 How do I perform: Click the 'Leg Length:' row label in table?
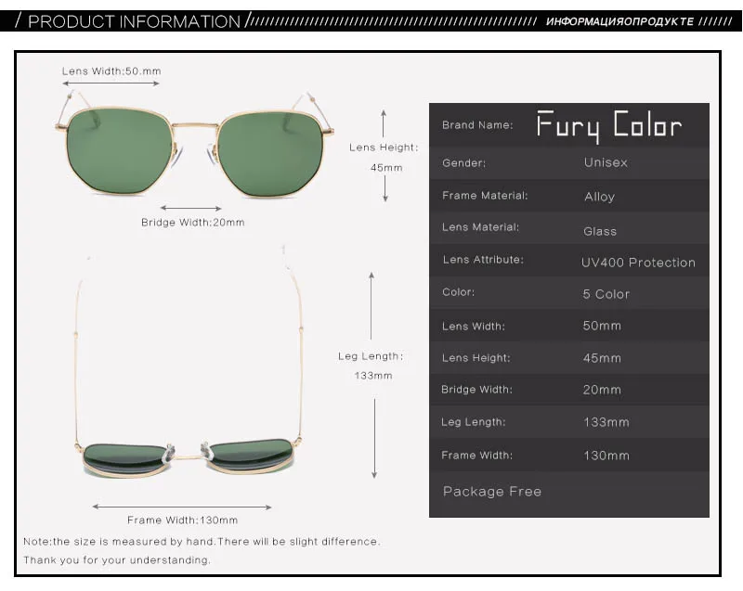[473, 422]
